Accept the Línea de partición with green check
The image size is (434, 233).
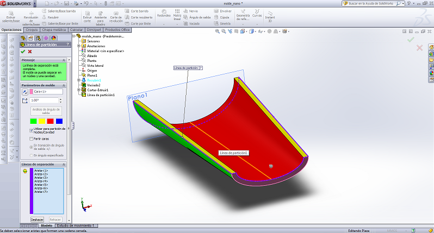23,52
